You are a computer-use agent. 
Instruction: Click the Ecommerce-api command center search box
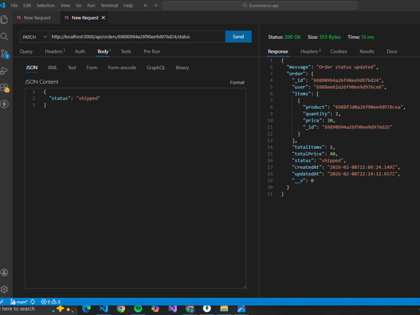tap(260, 5)
